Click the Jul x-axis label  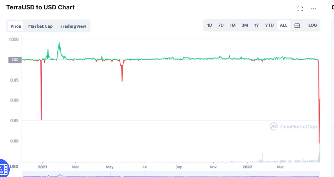click(x=144, y=167)
